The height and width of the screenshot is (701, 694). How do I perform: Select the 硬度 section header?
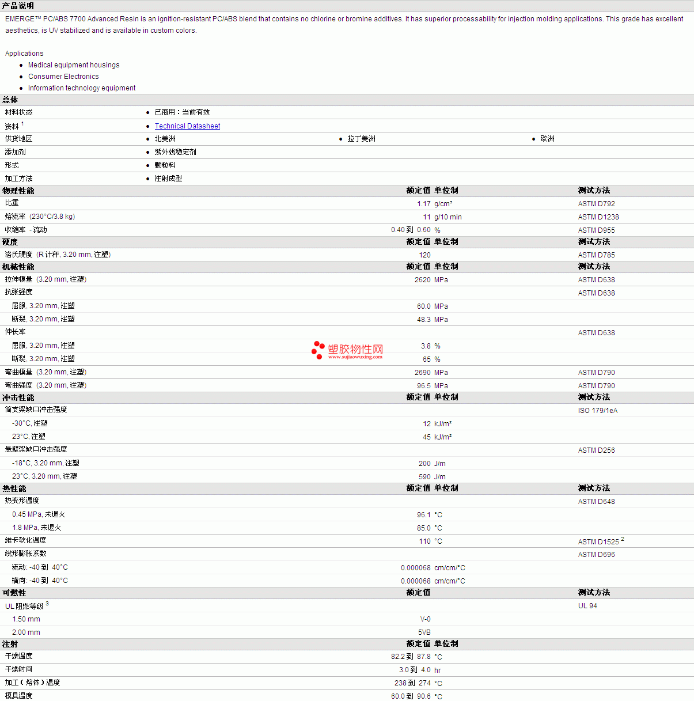point(10,242)
